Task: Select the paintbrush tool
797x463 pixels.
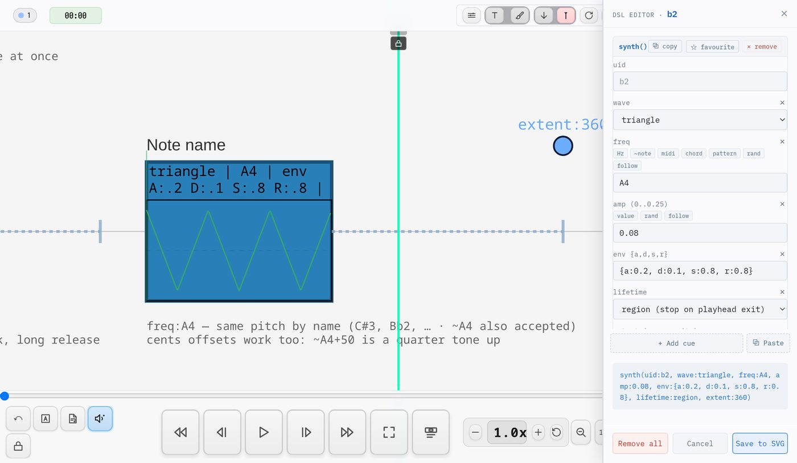Action: (519, 15)
